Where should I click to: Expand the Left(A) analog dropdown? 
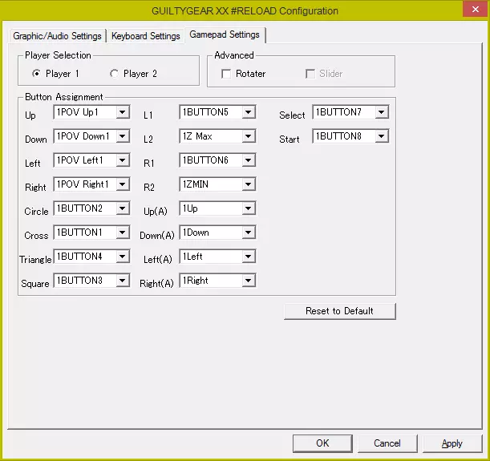click(x=217, y=257)
